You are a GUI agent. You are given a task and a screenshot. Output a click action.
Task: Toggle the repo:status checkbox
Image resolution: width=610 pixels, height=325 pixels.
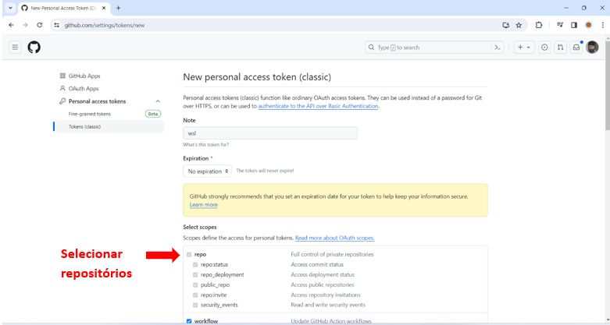coord(195,264)
